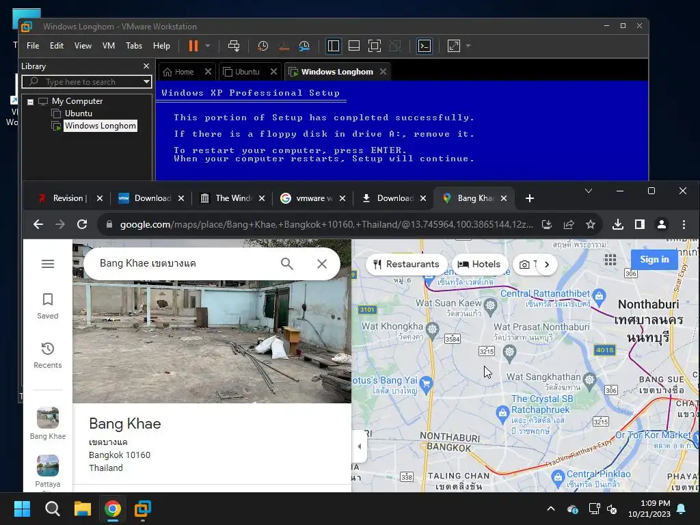
Task: Pause the virtual machine in VMware toolbar
Action: click(193, 46)
